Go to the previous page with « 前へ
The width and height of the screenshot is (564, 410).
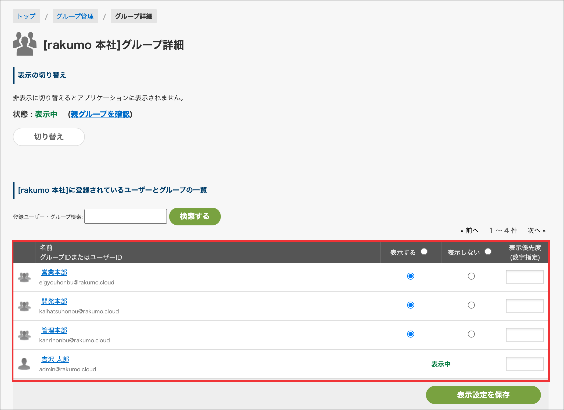point(469,230)
